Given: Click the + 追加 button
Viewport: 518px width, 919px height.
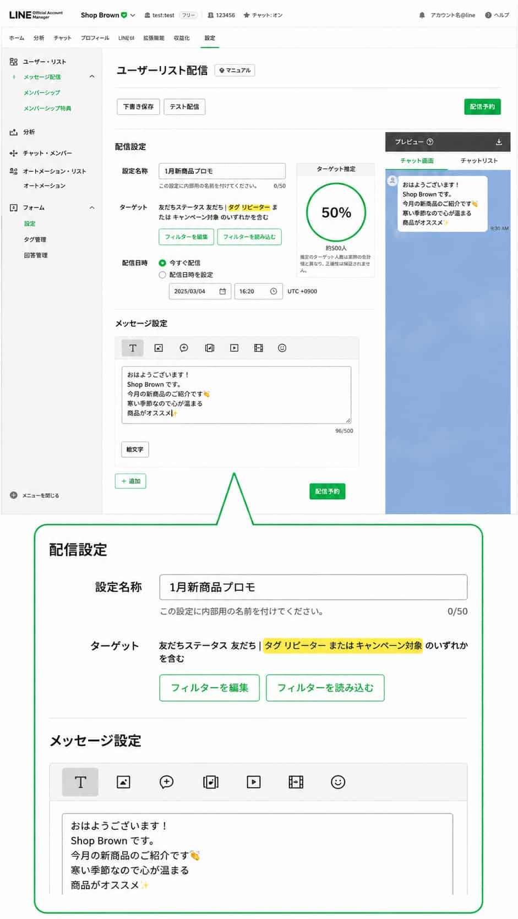Looking at the screenshot, I should coord(130,481).
